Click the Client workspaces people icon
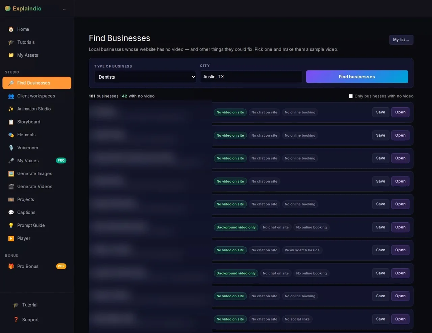Image resolution: width=432 pixels, height=333 pixels. tap(11, 96)
